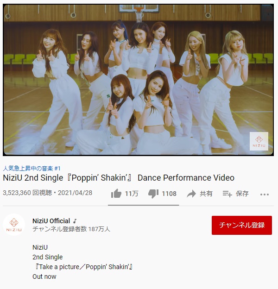
Task: Click the 保存 save label
Action: point(242,194)
